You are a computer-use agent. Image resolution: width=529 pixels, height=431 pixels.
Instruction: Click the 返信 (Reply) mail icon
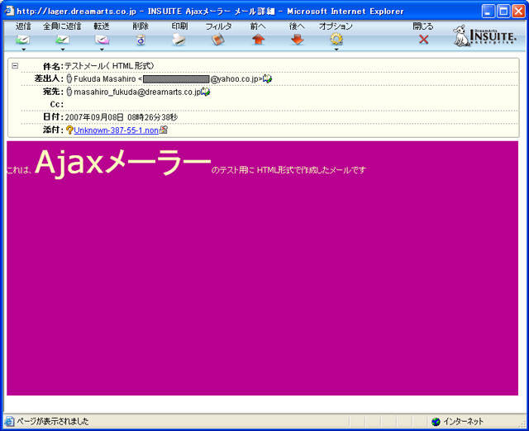pos(23,39)
